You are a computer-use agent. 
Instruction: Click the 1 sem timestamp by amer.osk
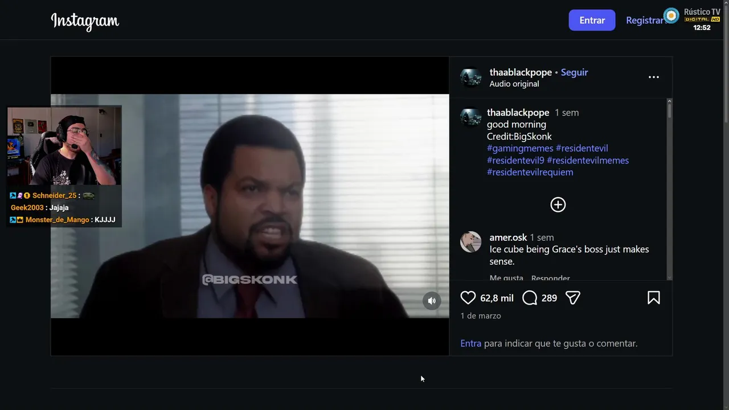coord(542,237)
